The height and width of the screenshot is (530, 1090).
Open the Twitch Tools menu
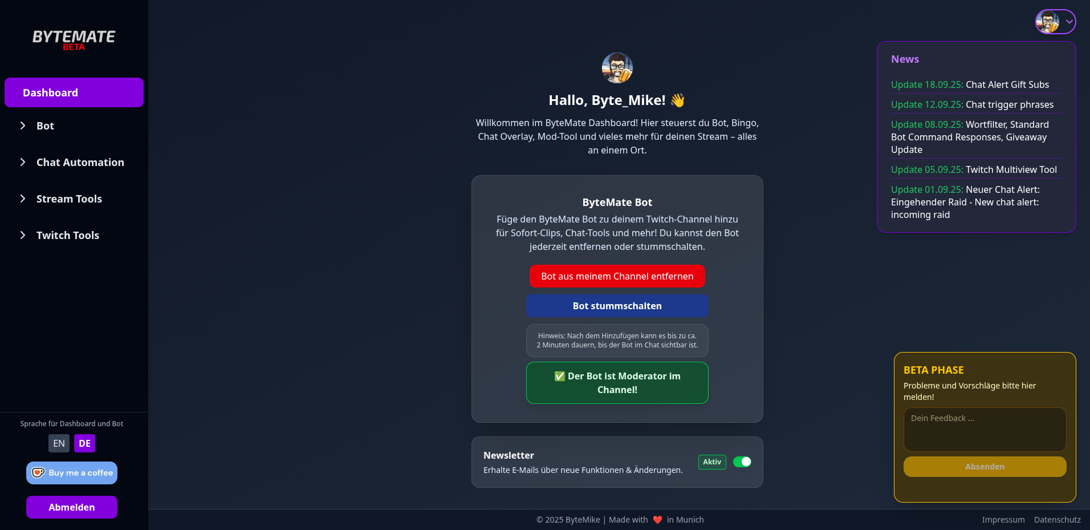click(67, 236)
